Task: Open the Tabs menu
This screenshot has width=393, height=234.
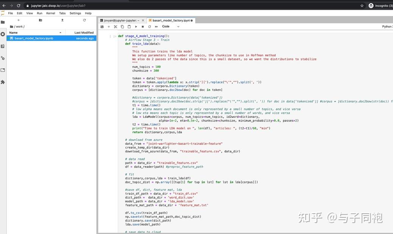Action: [62, 13]
